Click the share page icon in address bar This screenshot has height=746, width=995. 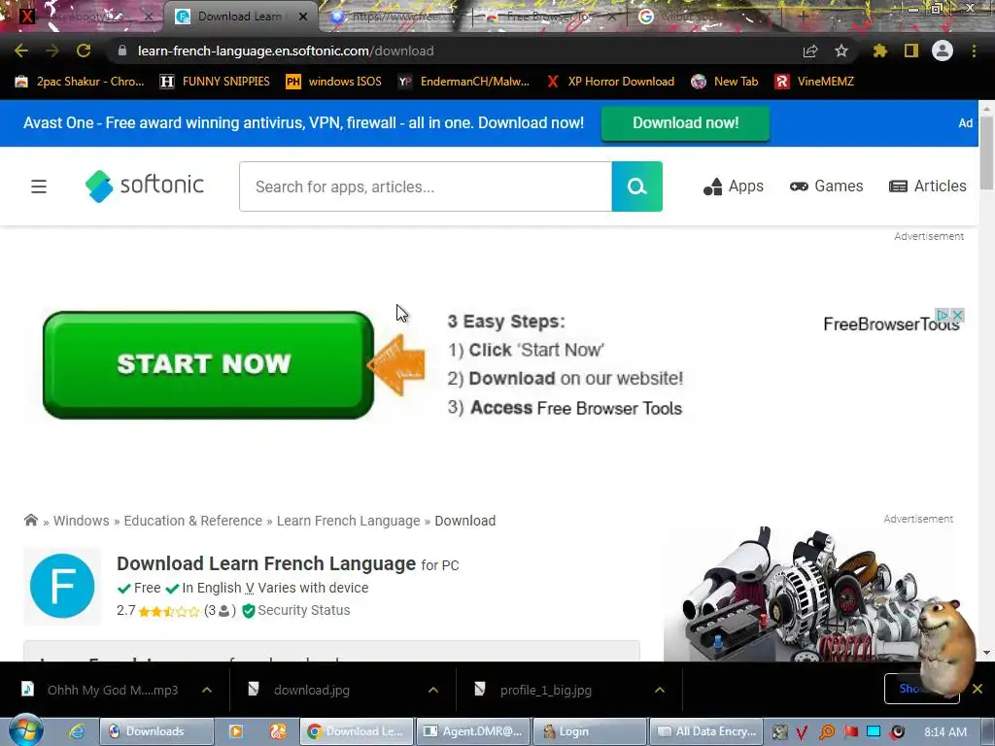click(x=810, y=51)
